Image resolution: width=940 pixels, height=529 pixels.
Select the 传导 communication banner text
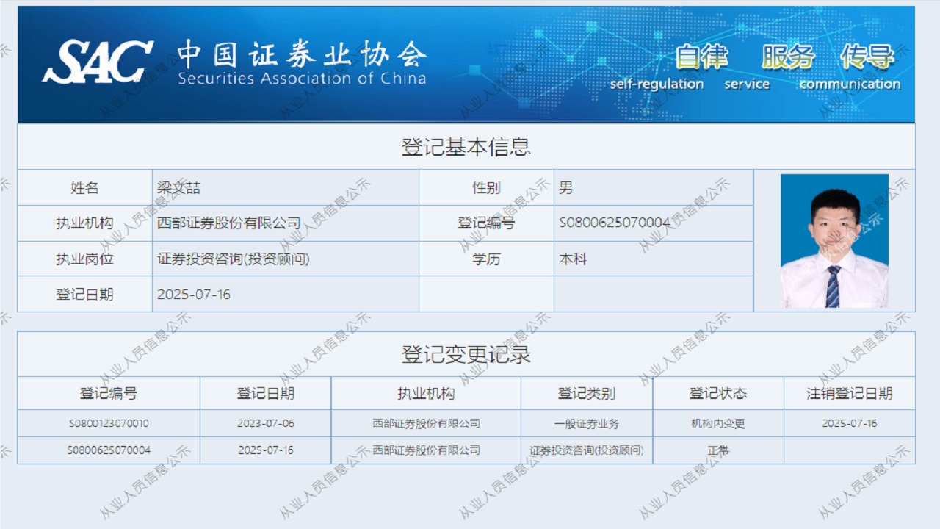(x=867, y=57)
